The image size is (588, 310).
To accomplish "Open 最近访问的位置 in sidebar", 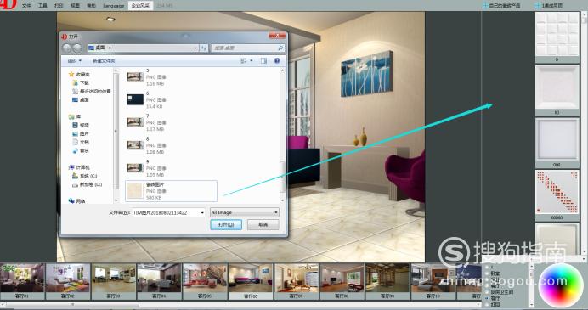I will click(x=92, y=92).
